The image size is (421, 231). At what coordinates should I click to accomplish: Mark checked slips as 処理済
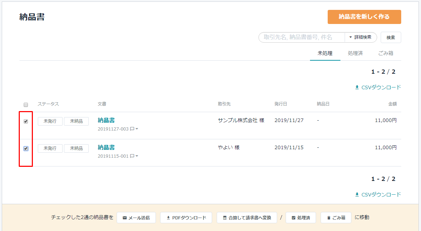click(300, 218)
